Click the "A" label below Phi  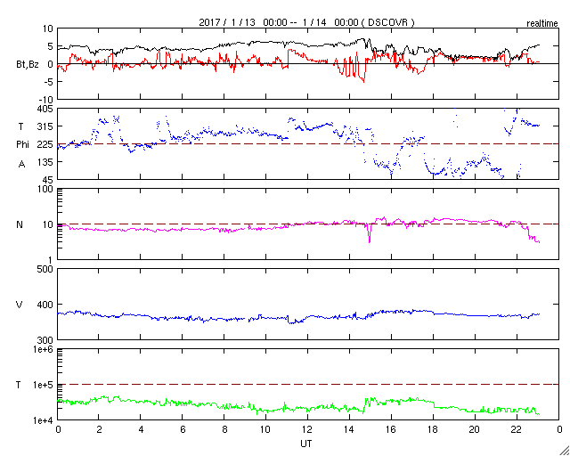pyautogui.click(x=21, y=165)
